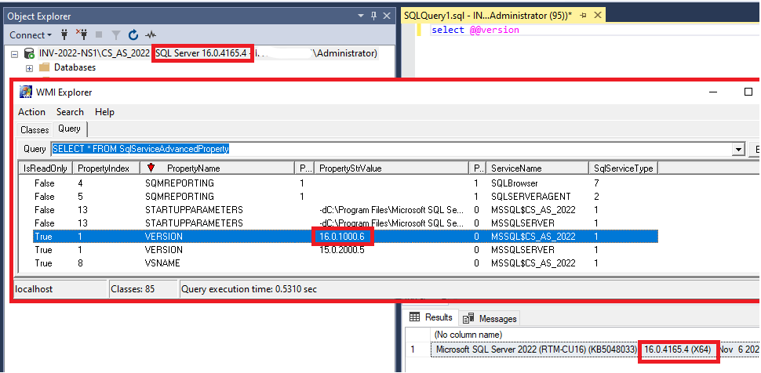761x373 pixels.
Task: Select the SQMREPORTING row for SQLSERVERAGENT
Action: point(338,197)
